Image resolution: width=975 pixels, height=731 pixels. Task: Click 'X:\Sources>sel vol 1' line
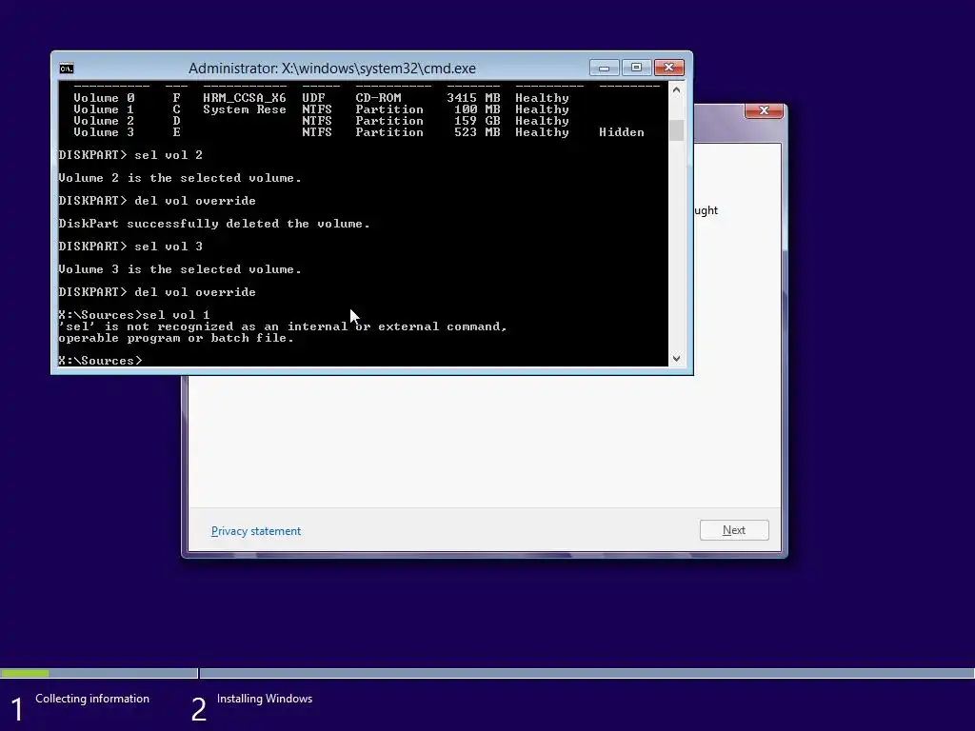[x=134, y=314]
